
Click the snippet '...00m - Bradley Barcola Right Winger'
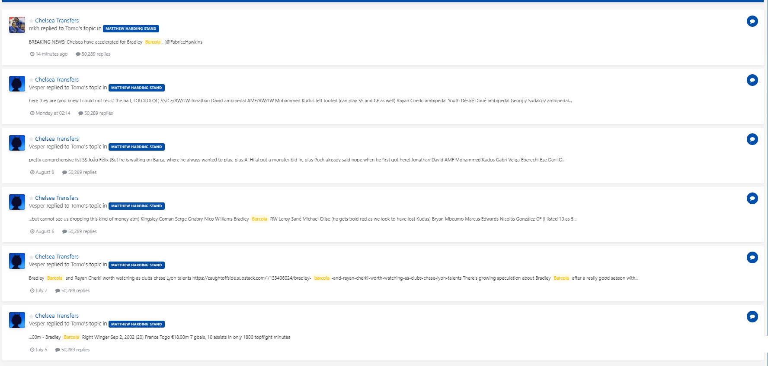[160, 338]
